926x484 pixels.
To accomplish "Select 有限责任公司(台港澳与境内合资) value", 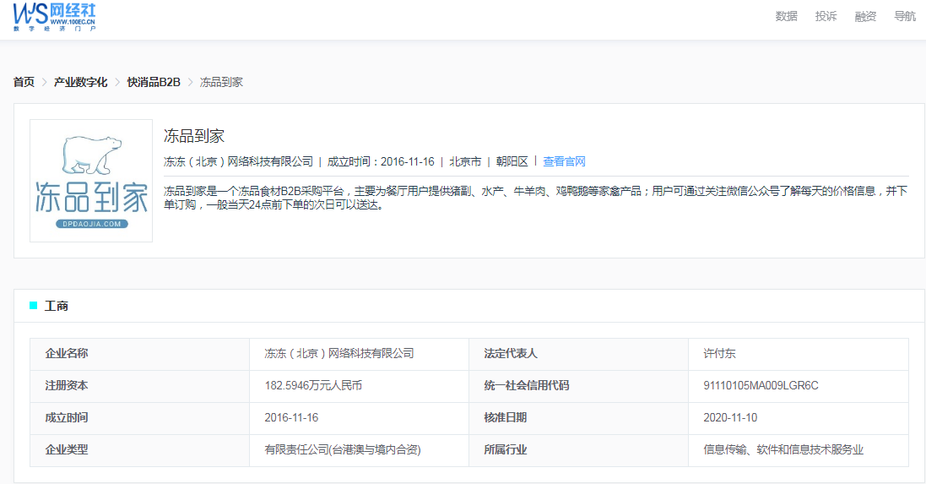I will (343, 449).
